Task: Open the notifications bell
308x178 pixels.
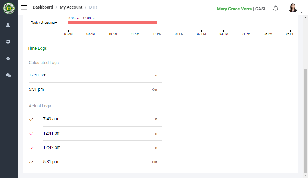Action: click(x=276, y=9)
